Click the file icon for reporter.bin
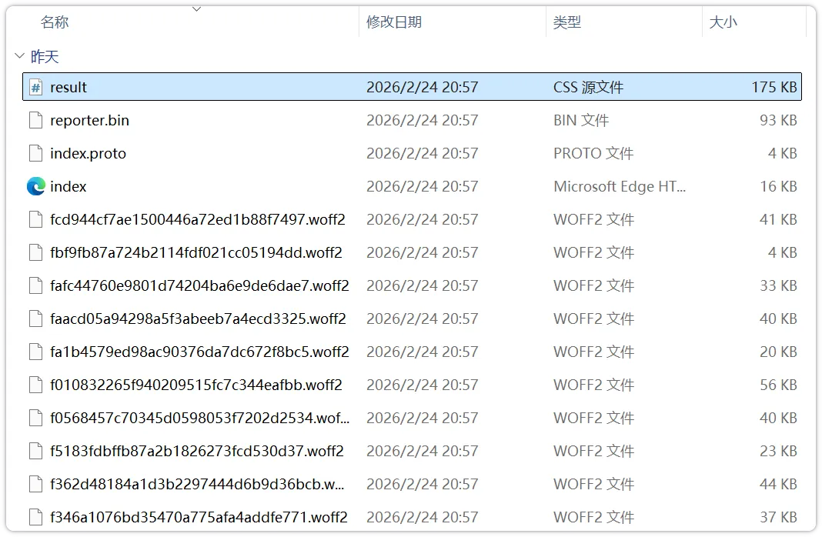 [35, 120]
